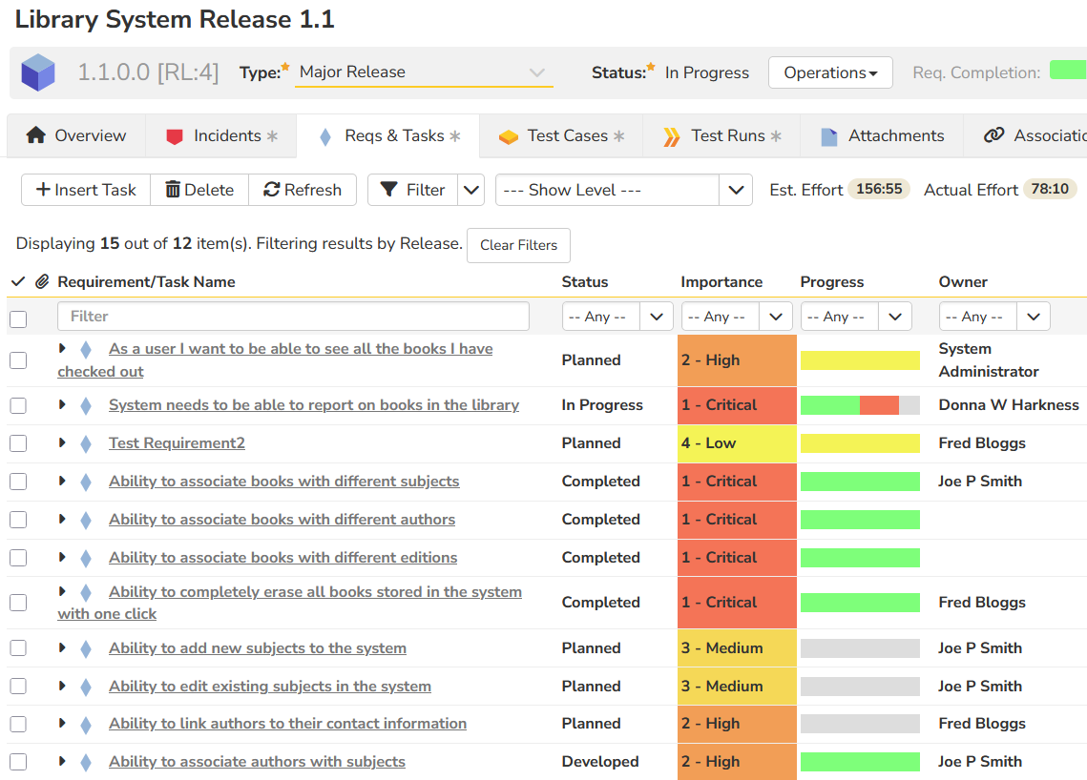Image resolution: width=1087 pixels, height=780 pixels.
Task: Check the header select-all checkbox
Action: coord(18,318)
